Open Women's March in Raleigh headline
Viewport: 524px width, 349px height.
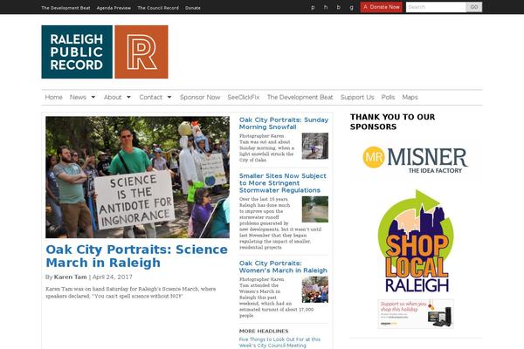click(x=283, y=267)
